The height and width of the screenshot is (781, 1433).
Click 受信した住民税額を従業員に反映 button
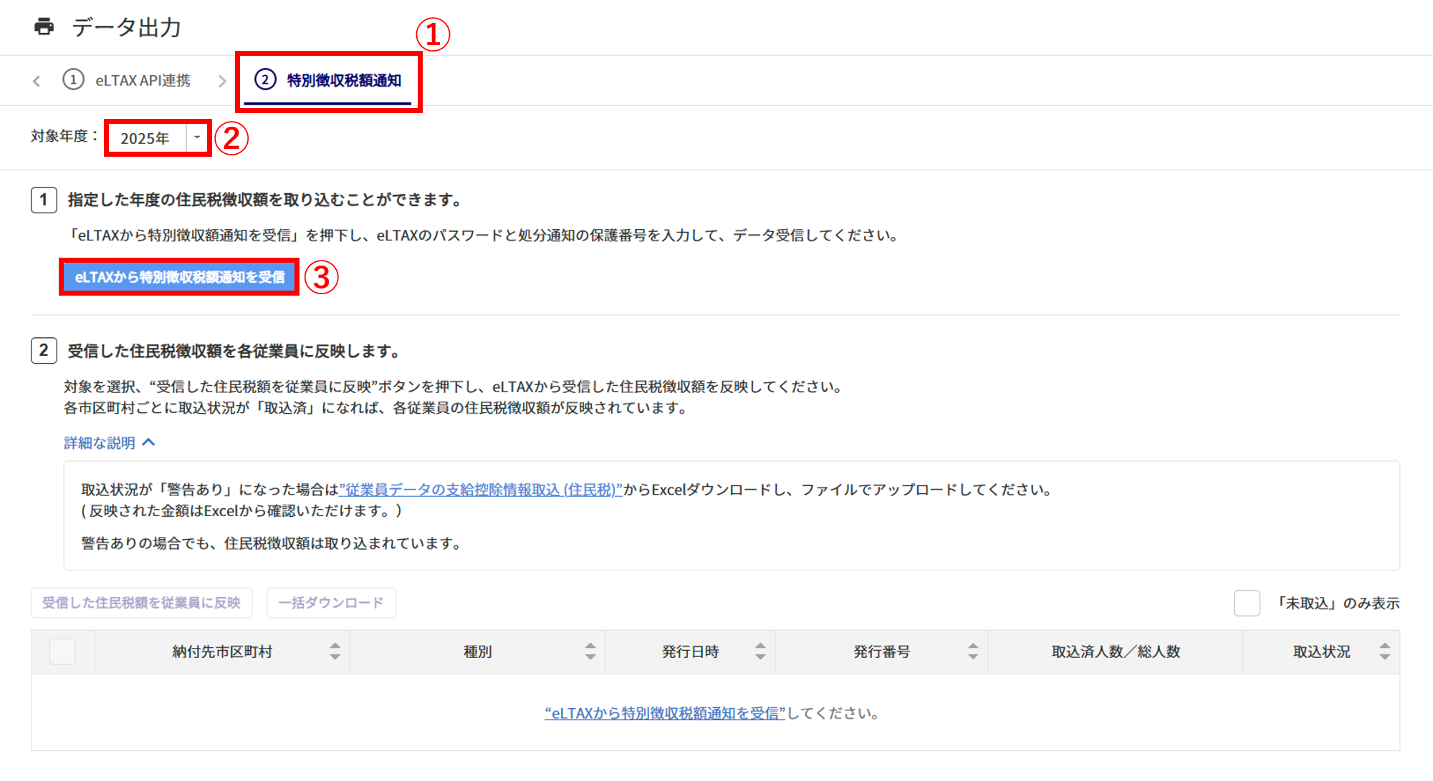(x=141, y=603)
